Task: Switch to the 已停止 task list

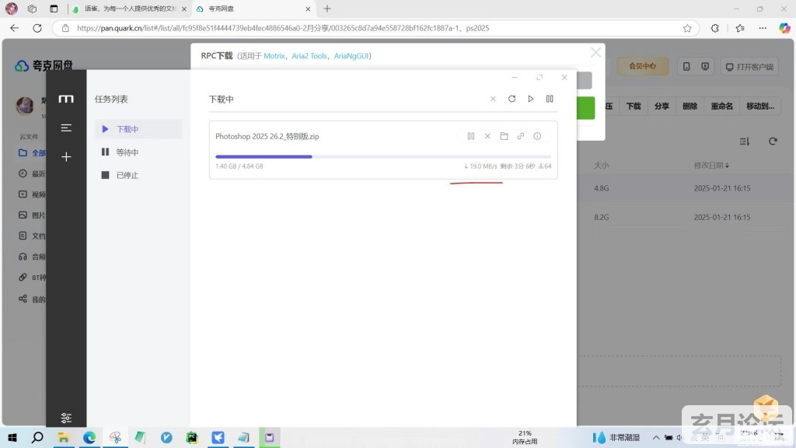Action: pyautogui.click(x=138, y=175)
